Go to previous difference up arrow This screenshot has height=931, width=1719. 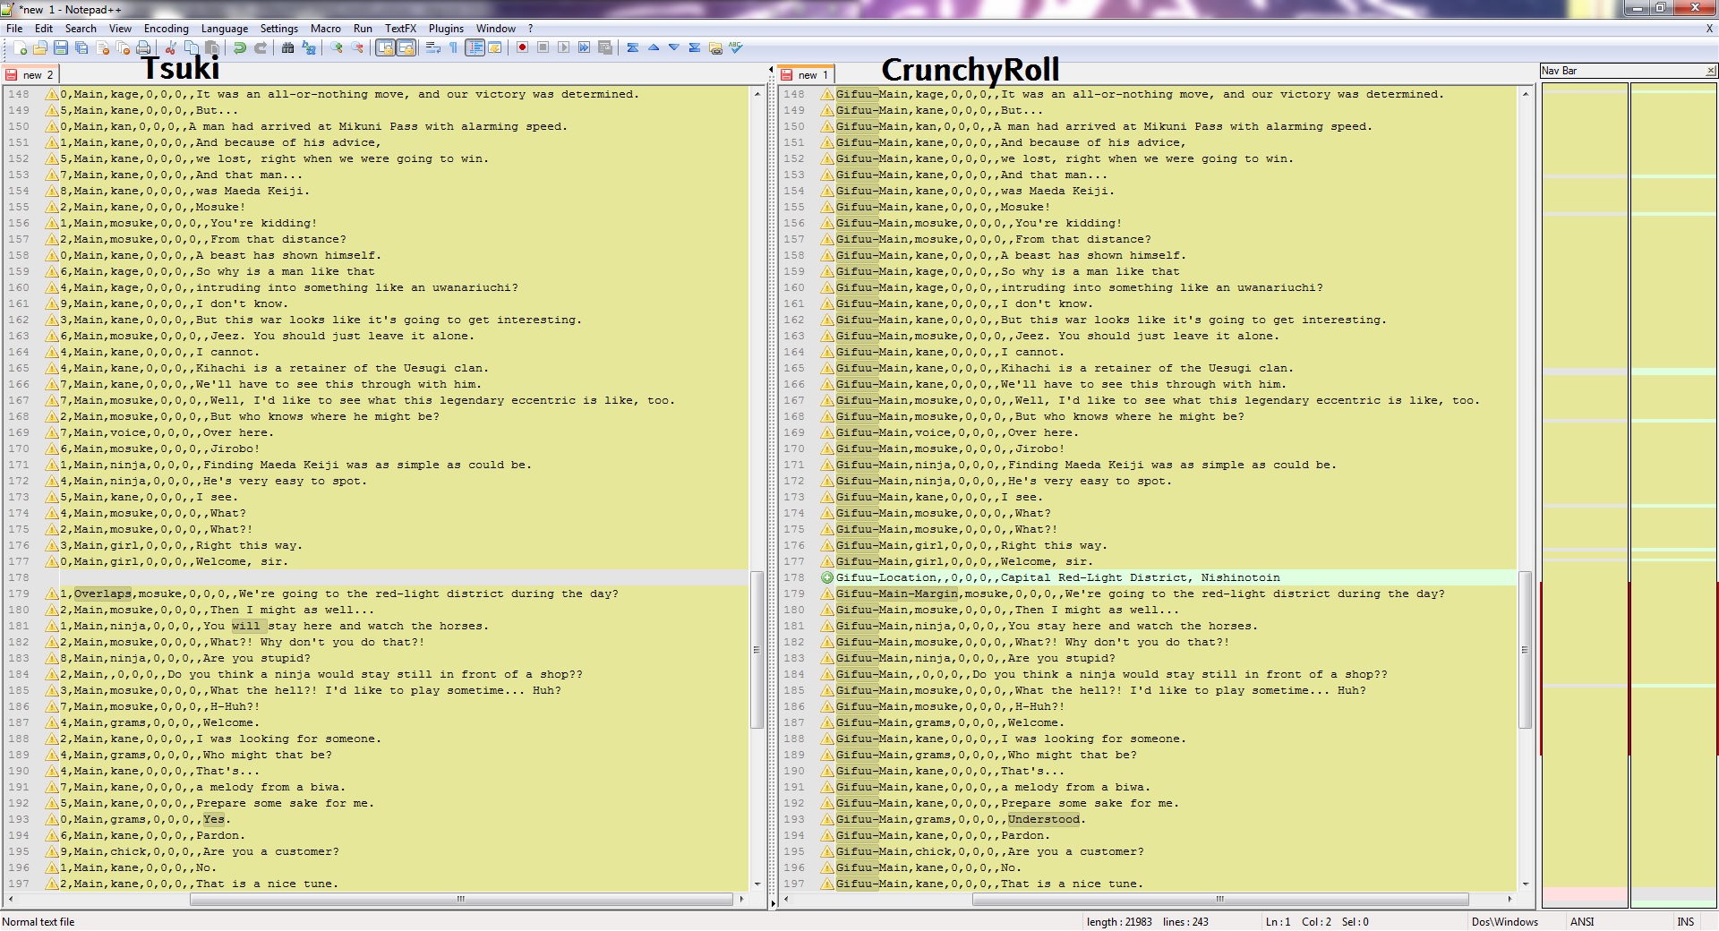pos(654,48)
